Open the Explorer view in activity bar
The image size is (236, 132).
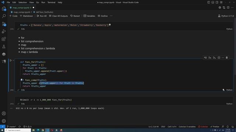tap(4, 9)
